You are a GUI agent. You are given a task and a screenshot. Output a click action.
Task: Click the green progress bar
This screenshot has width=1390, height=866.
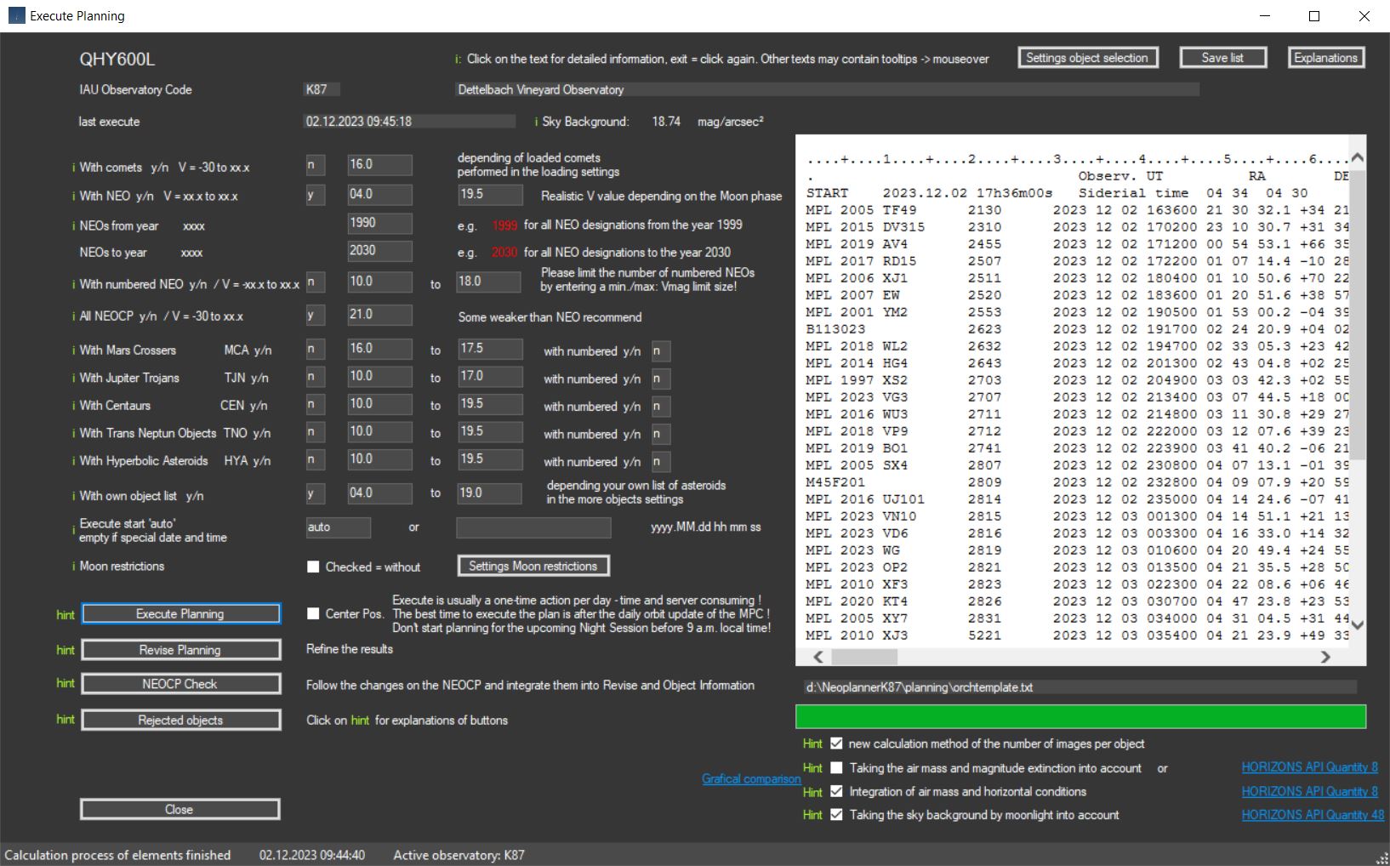pos(1080,716)
